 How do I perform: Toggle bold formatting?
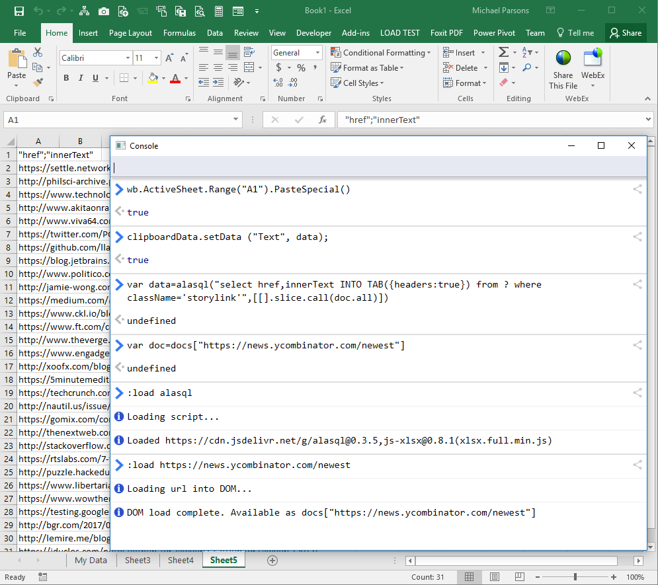[x=65, y=78]
